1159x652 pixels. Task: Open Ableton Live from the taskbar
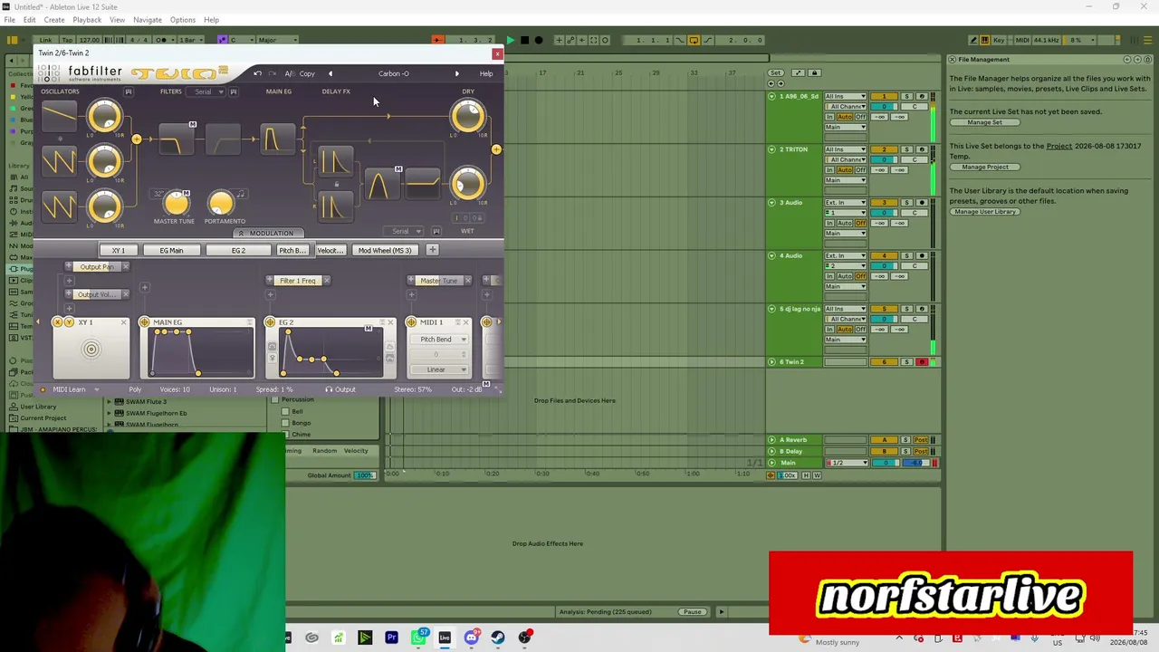click(445, 638)
